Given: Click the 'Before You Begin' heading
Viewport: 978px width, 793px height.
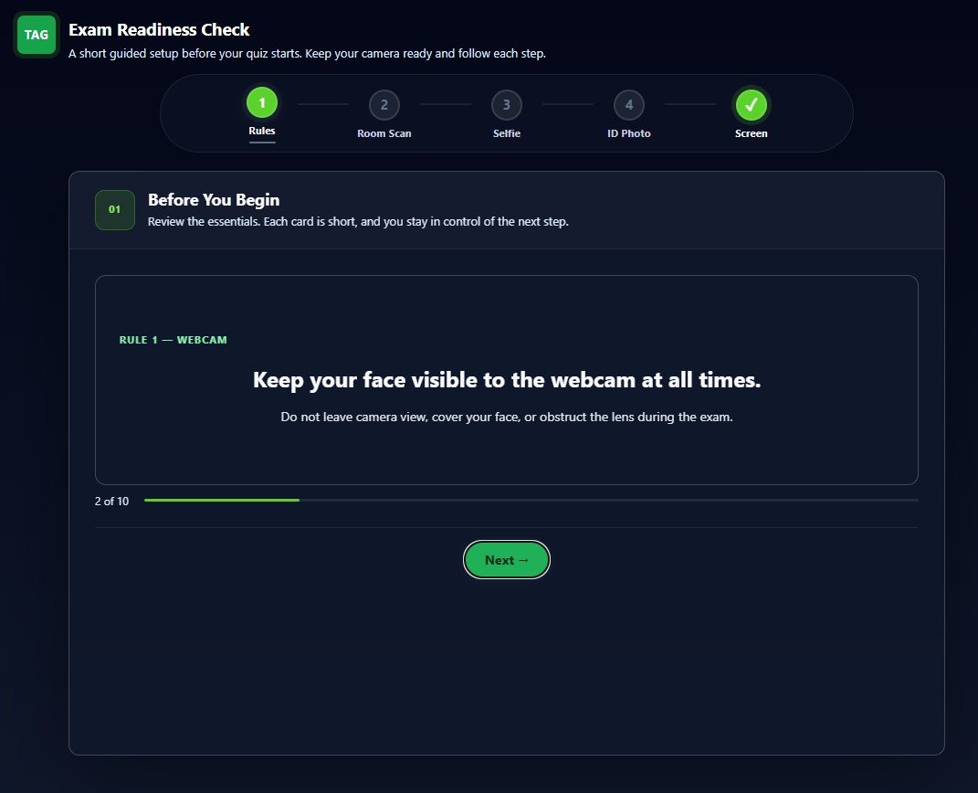Looking at the screenshot, I should tap(214, 200).
